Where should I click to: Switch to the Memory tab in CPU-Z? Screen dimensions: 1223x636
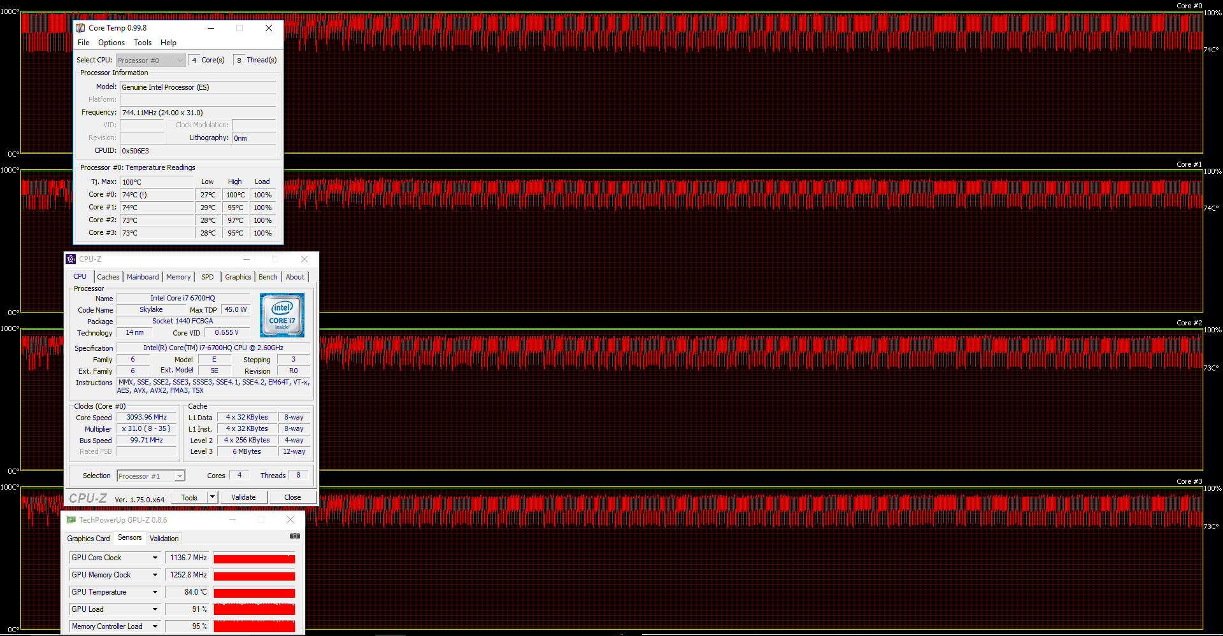178,277
